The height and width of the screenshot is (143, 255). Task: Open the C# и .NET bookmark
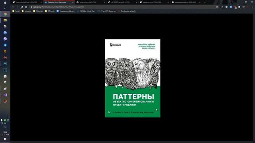point(106,11)
